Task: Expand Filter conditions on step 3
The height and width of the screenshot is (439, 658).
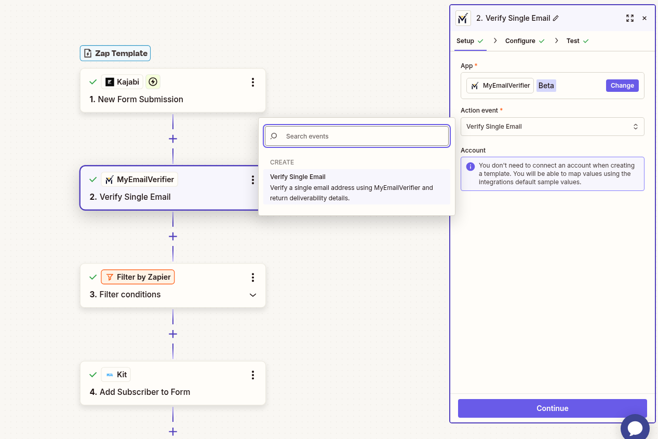Action: click(x=253, y=295)
